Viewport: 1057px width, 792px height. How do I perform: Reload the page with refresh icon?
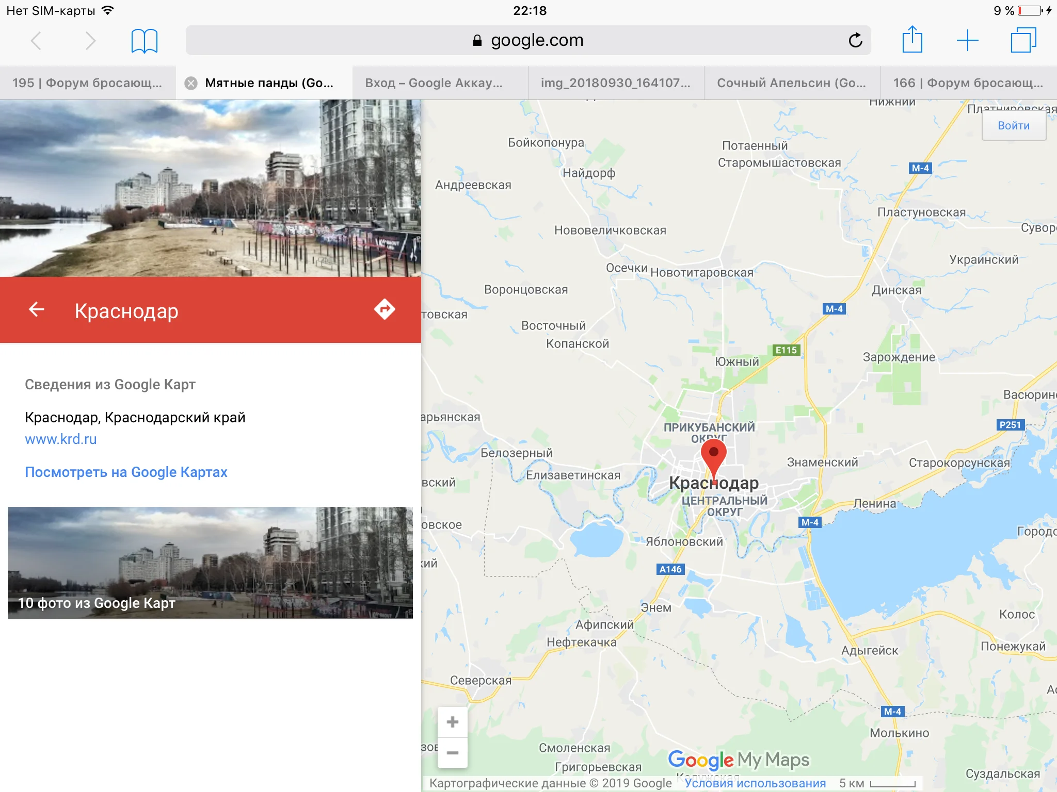[x=855, y=40]
